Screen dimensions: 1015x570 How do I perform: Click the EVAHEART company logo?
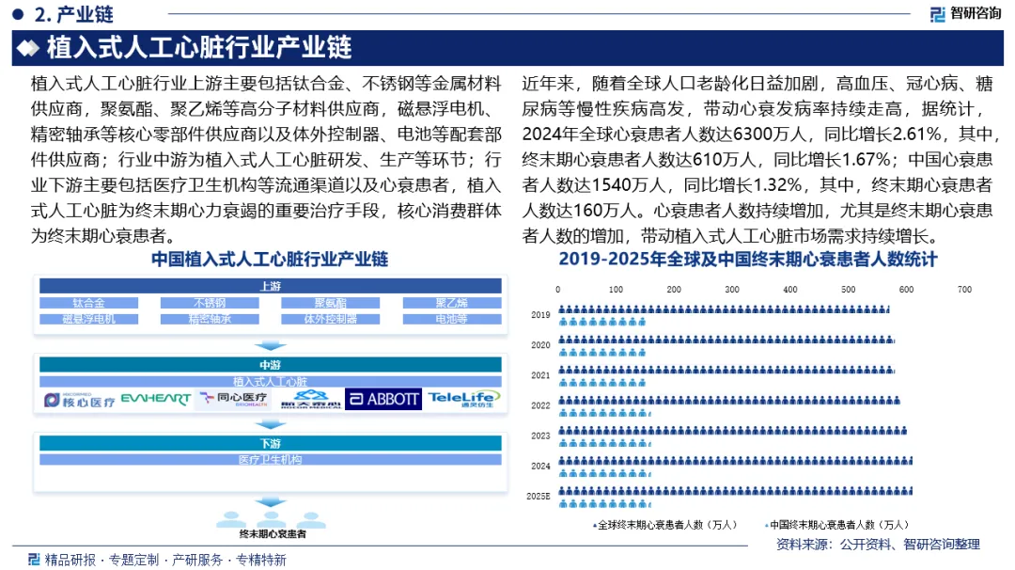[x=156, y=399]
